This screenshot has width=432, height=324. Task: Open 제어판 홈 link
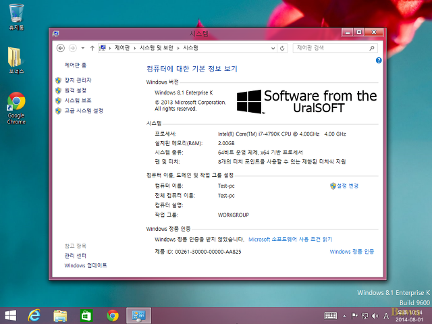(76, 65)
